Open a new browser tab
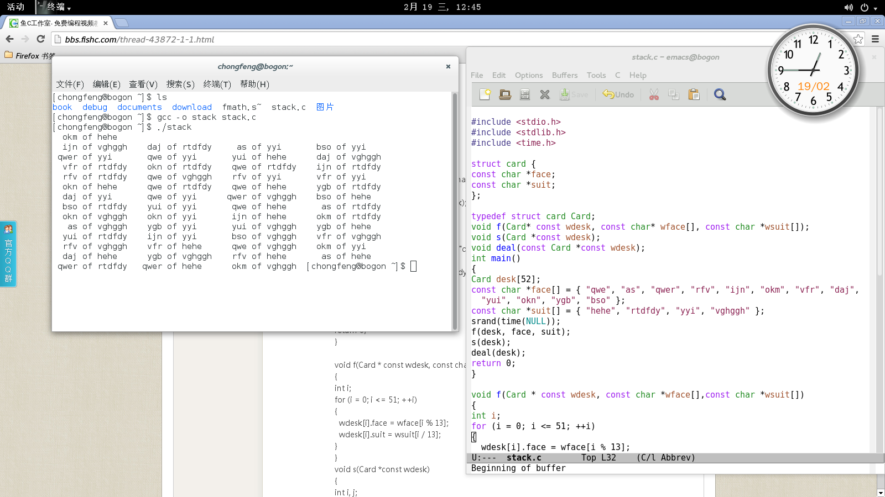The height and width of the screenshot is (497, 885). [x=122, y=23]
